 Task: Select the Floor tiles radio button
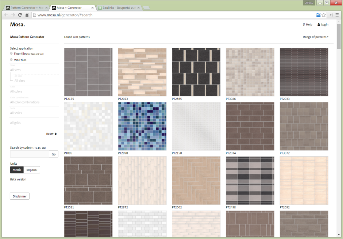point(11,54)
